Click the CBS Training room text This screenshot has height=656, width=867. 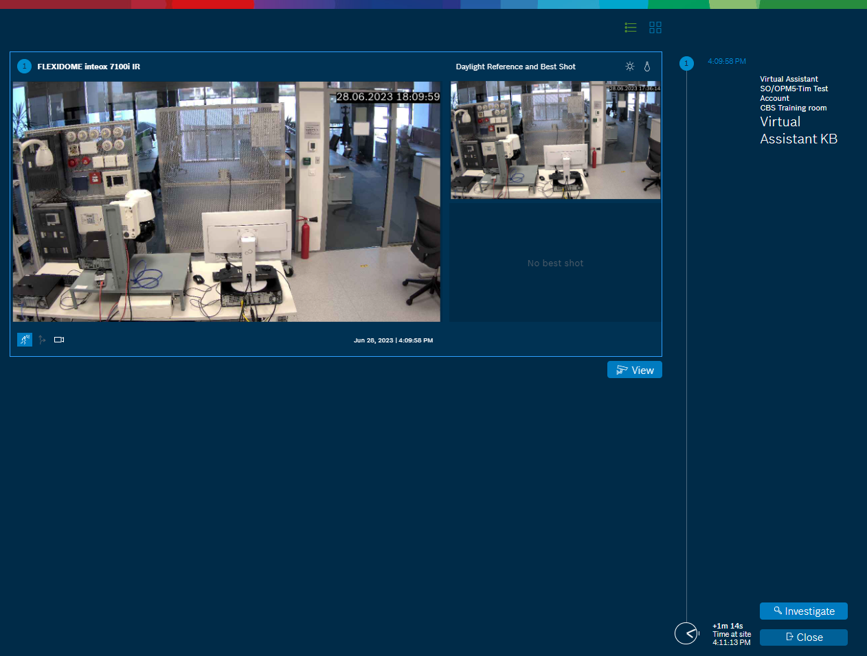pos(793,108)
